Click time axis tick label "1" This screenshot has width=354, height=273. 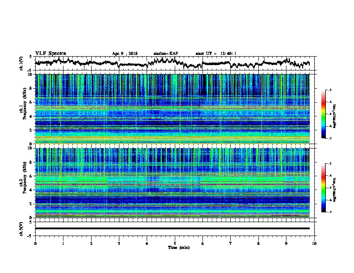(x=63, y=244)
